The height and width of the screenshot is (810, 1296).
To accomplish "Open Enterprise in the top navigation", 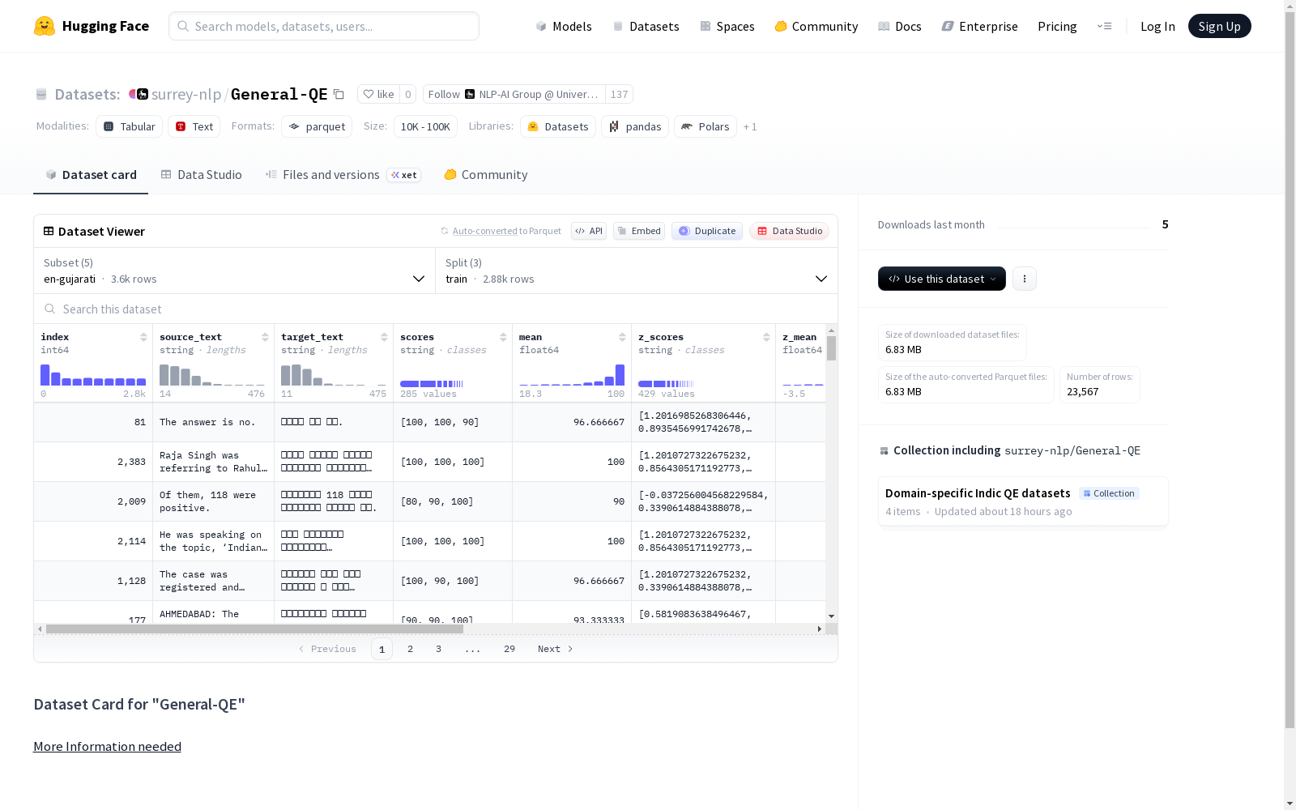I will pos(980,26).
